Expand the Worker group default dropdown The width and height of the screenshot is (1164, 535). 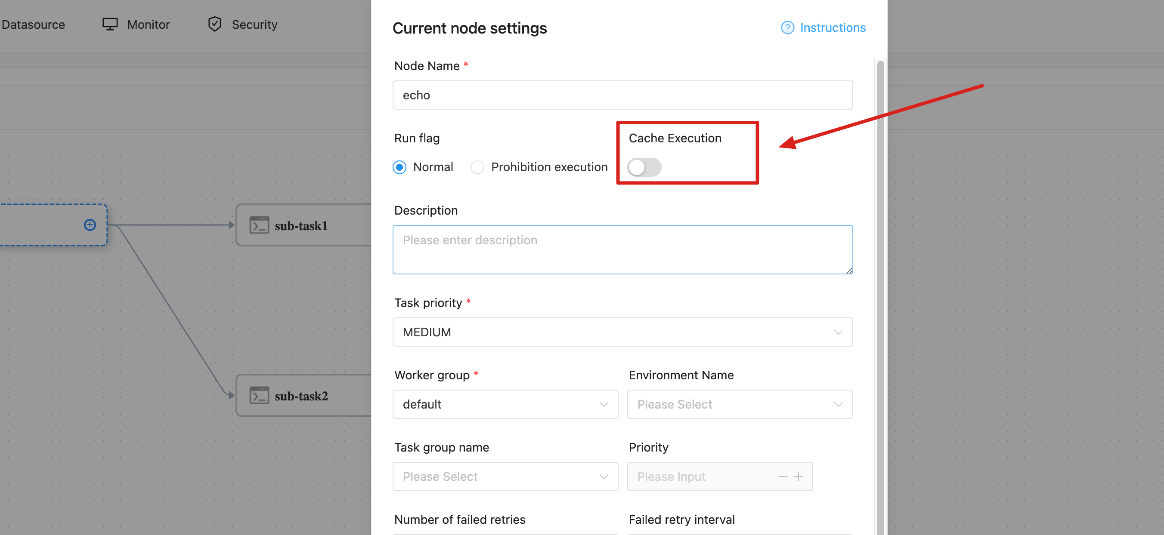[505, 404]
